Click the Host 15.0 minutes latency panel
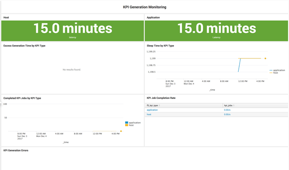Viewport: 289px width, 170px height. pos(73,31)
